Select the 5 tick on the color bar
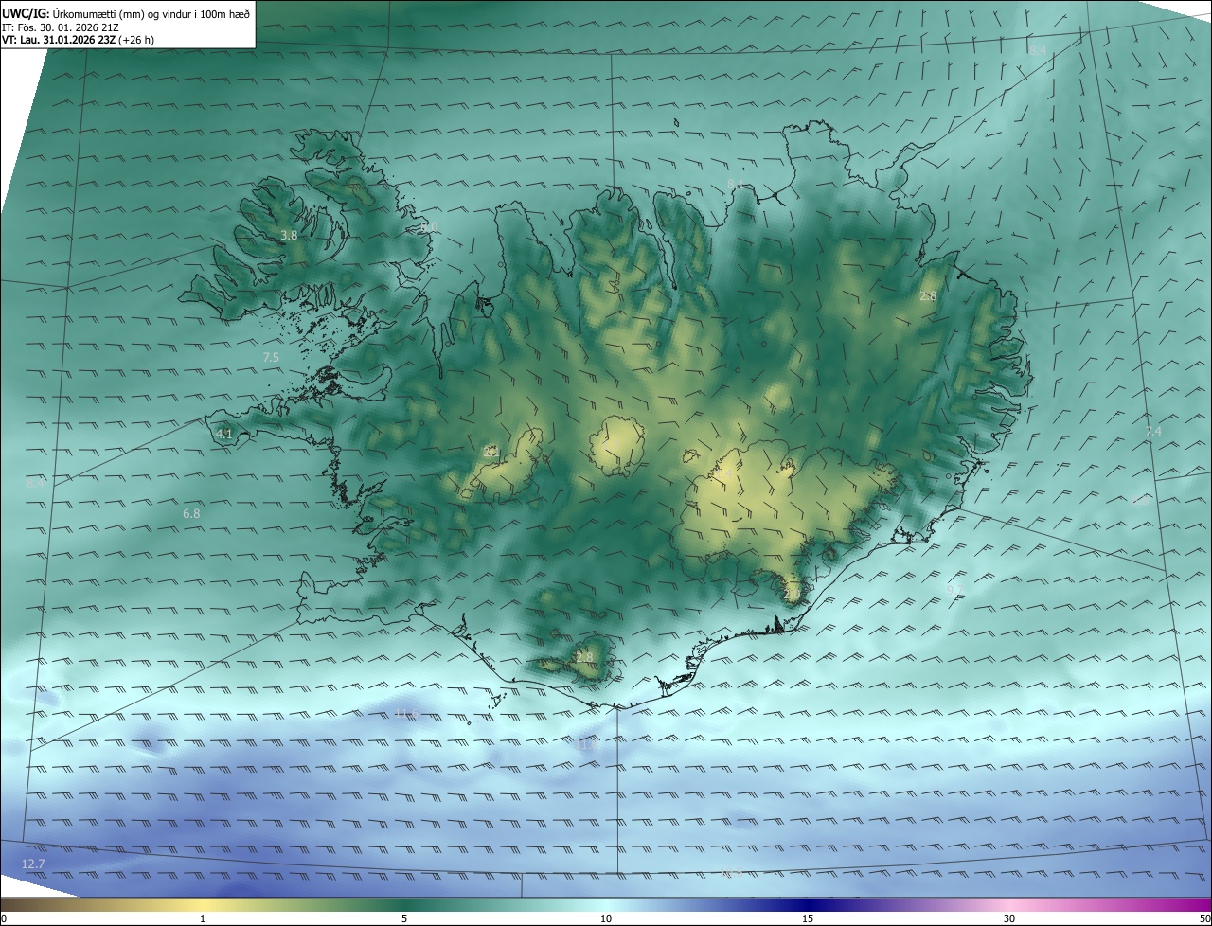Screen dimensions: 1212x926 point(404,918)
